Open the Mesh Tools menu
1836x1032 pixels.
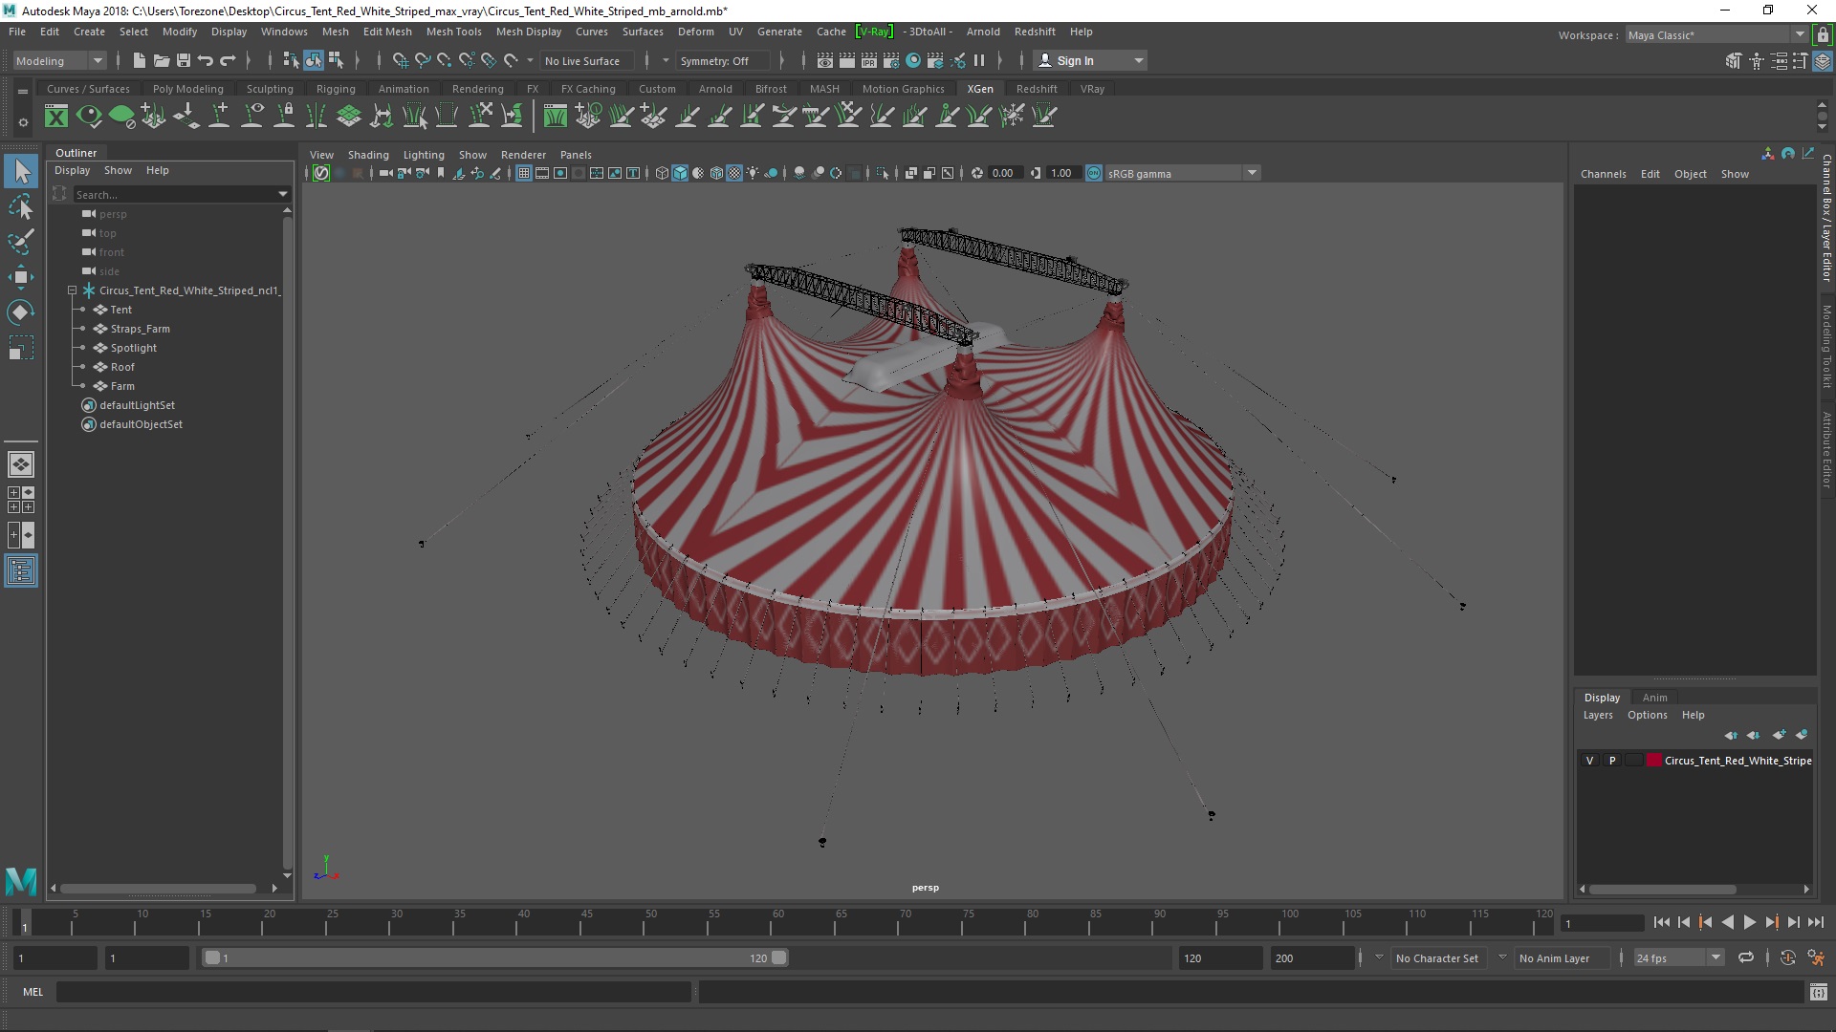coord(453,32)
